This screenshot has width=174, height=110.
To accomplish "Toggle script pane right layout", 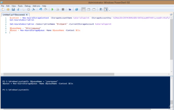I will [89, 10].
